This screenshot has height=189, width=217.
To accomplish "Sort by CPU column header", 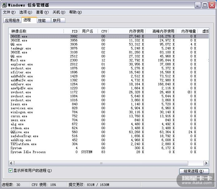I will [x=103, y=31].
